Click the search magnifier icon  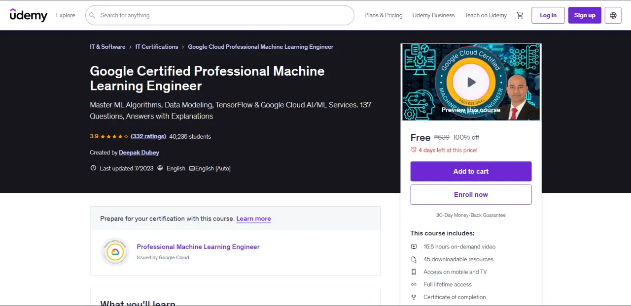tap(92, 15)
